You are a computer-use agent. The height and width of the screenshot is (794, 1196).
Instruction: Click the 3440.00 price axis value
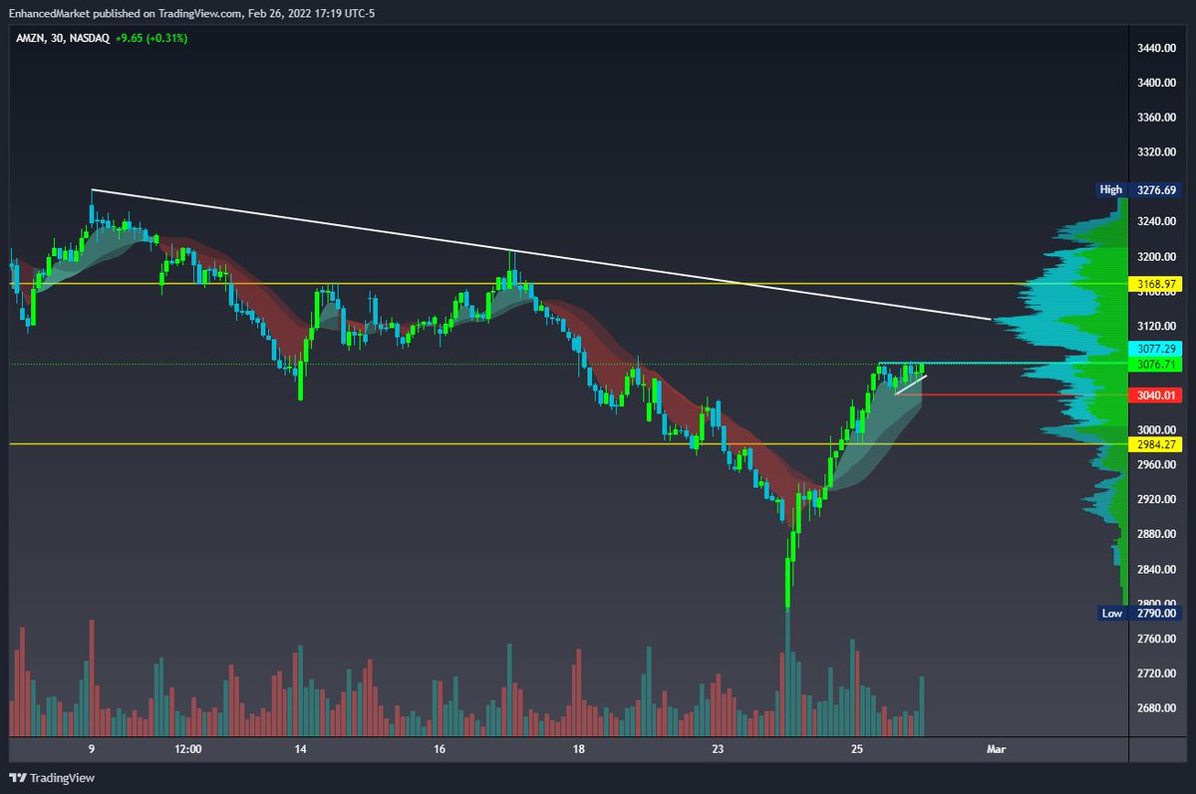point(1157,48)
